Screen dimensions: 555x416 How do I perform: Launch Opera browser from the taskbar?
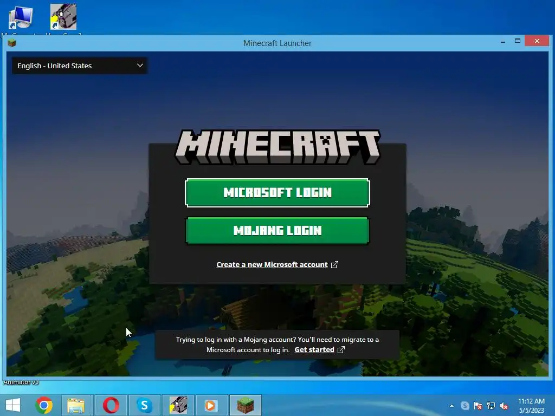(111, 405)
